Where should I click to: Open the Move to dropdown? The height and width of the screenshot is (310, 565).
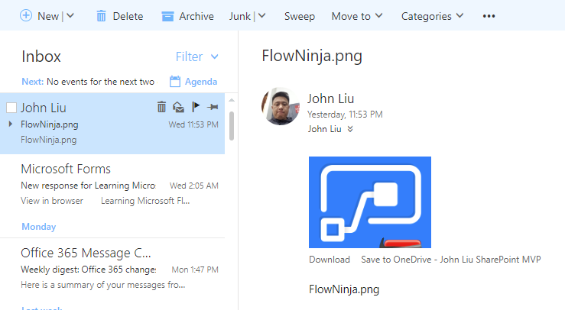click(x=357, y=16)
